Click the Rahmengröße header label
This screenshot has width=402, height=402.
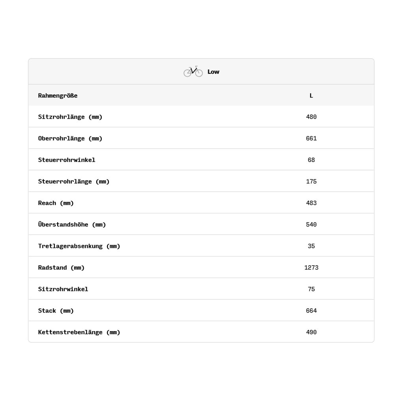pos(58,95)
